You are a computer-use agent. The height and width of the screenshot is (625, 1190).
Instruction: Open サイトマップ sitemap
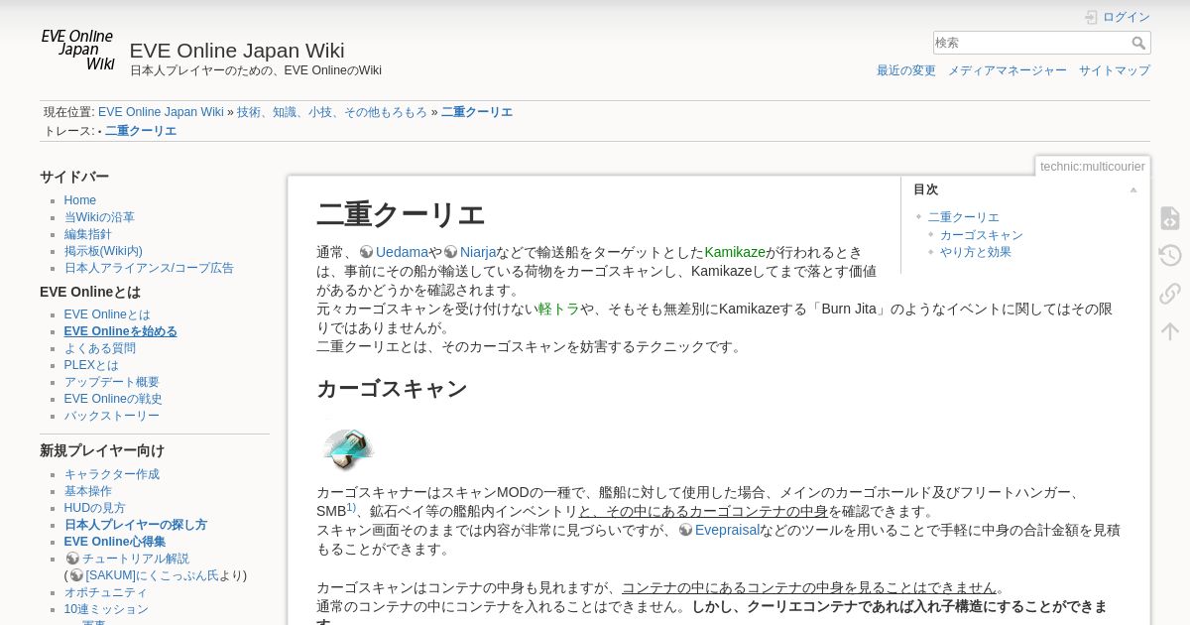[1115, 71]
